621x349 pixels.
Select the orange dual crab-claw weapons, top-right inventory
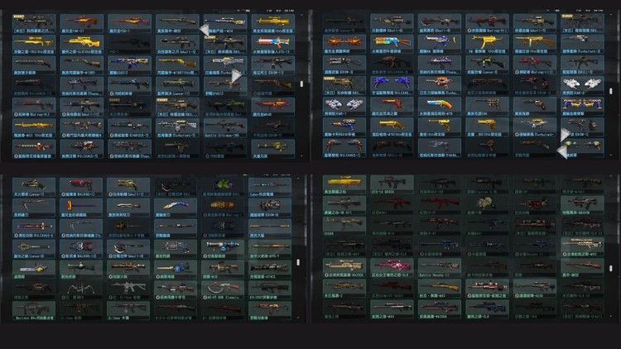[x=344, y=45]
